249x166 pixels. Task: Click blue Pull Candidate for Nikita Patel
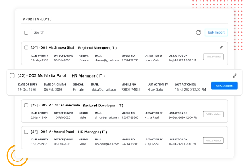[x=224, y=86]
